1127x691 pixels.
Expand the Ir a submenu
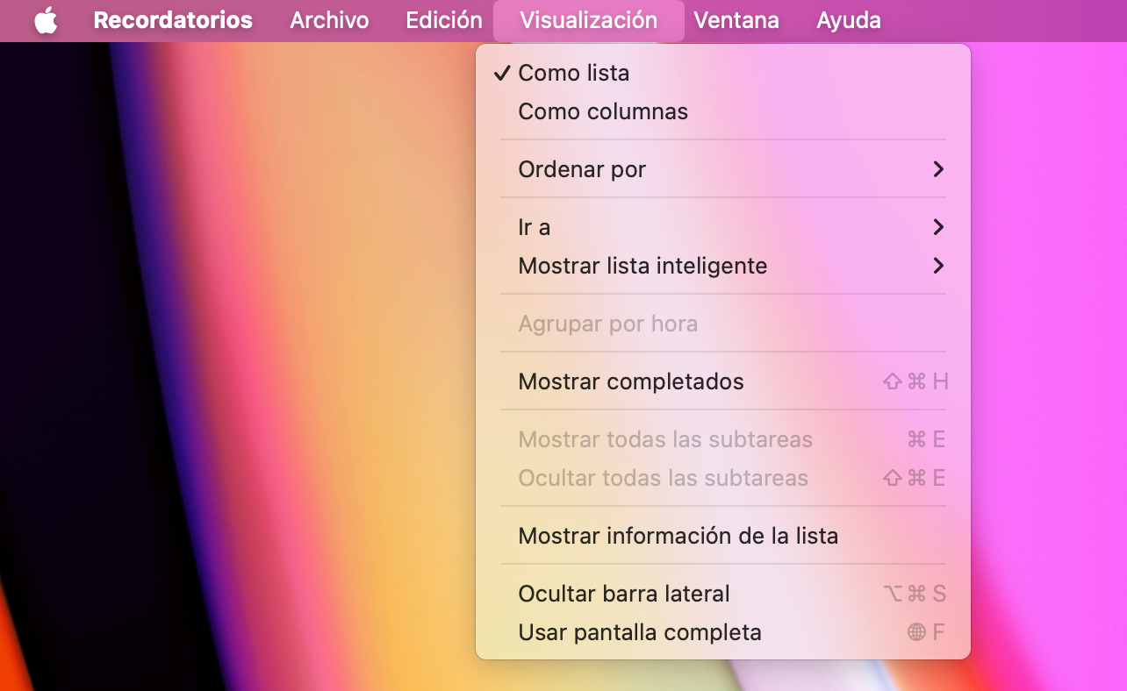[x=533, y=227]
